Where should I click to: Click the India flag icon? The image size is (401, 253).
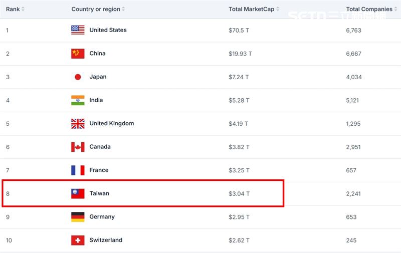click(78, 100)
